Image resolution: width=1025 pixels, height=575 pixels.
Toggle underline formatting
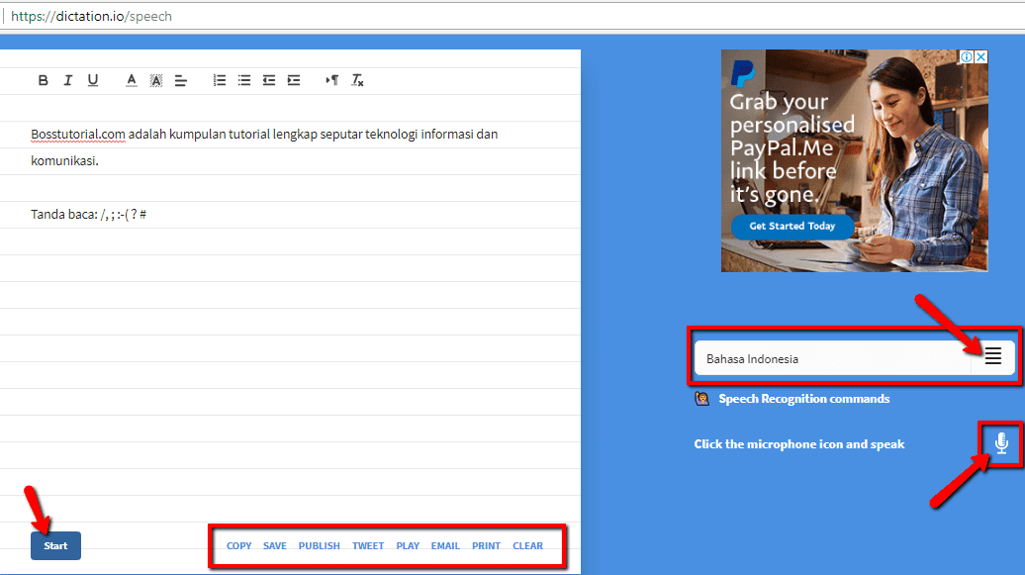pos(92,80)
